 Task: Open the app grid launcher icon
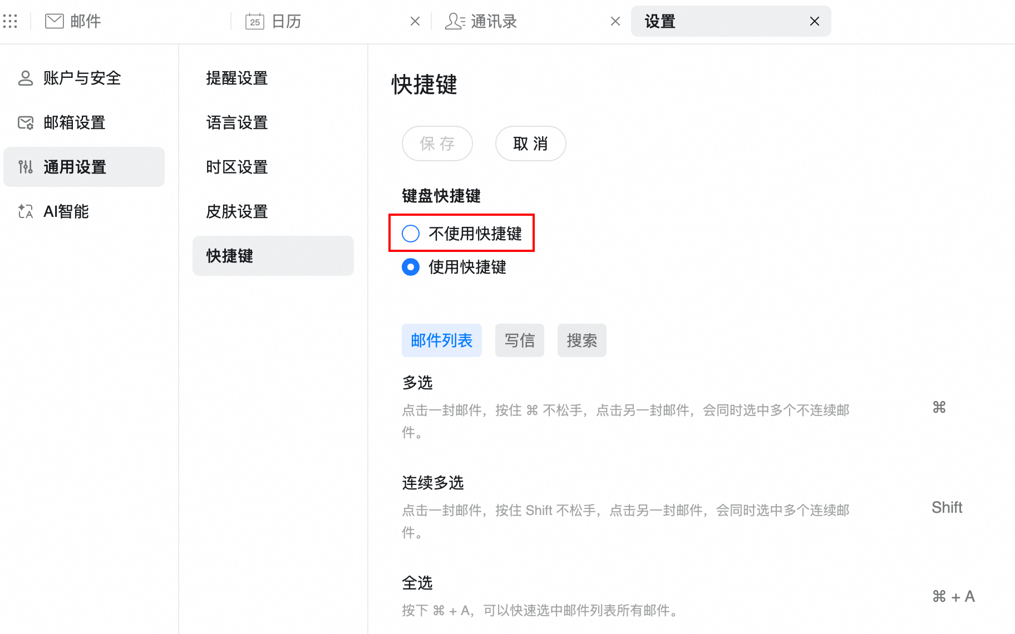tap(10, 22)
